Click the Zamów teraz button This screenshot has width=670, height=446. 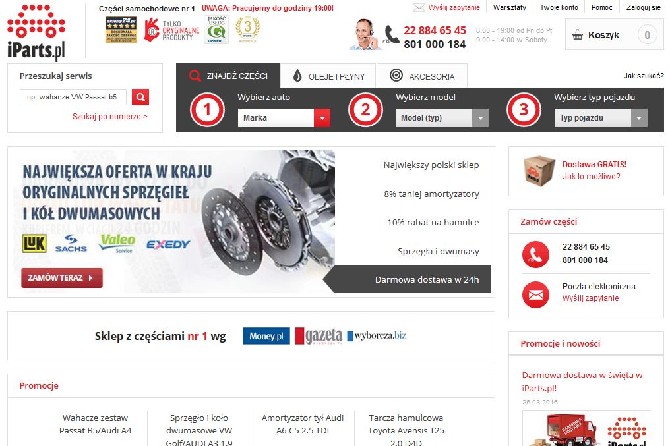click(62, 278)
